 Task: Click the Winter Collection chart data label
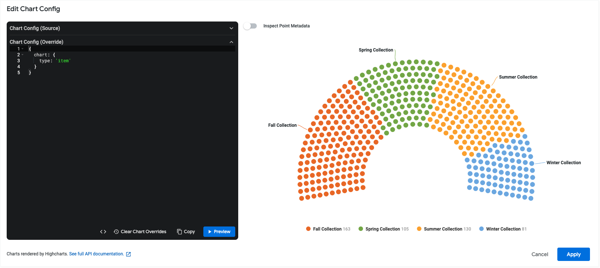[x=563, y=163]
